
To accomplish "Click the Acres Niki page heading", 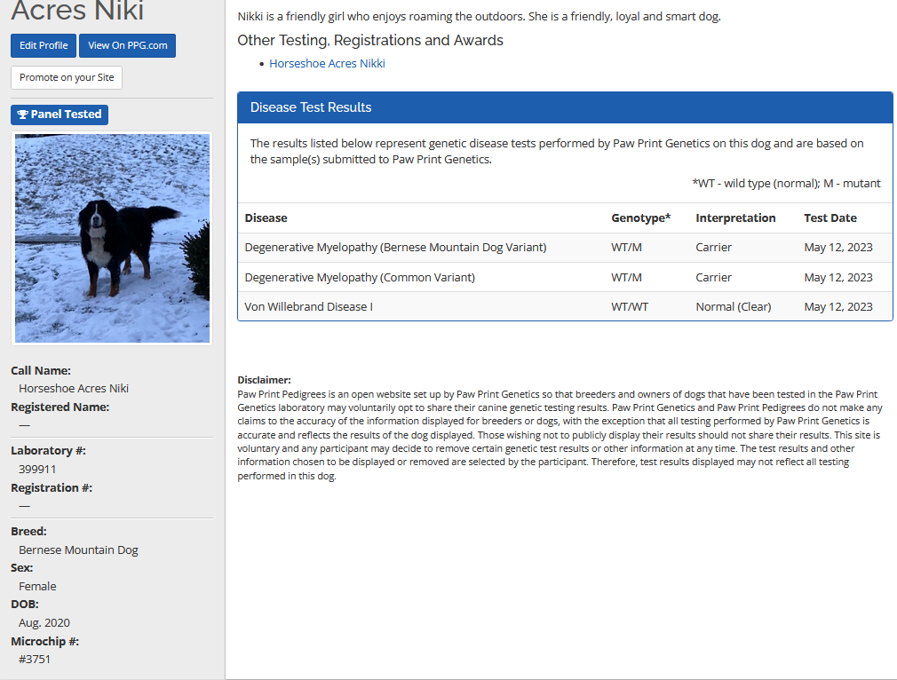I will click(77, 12).
